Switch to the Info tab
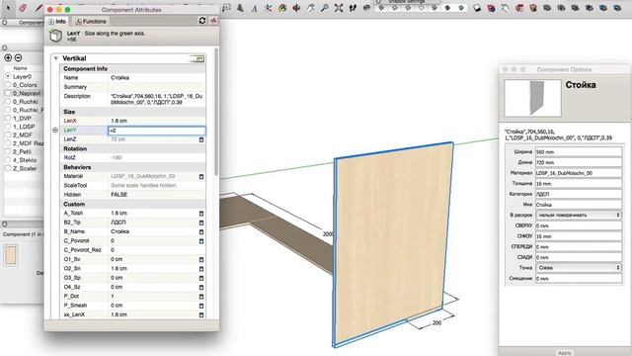Viewport: 632px width, 356px height. click(x=57, y=22)
